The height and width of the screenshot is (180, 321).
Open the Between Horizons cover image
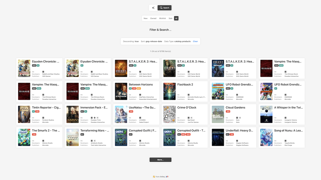point(121,91)
